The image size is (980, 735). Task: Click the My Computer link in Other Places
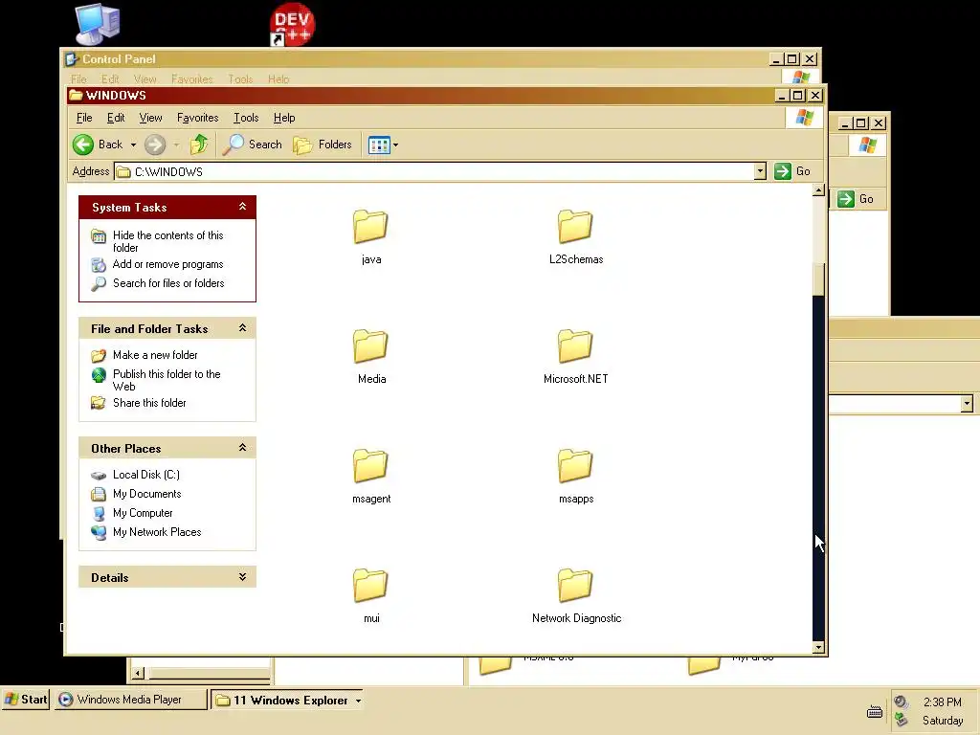[x=143, y=513]
